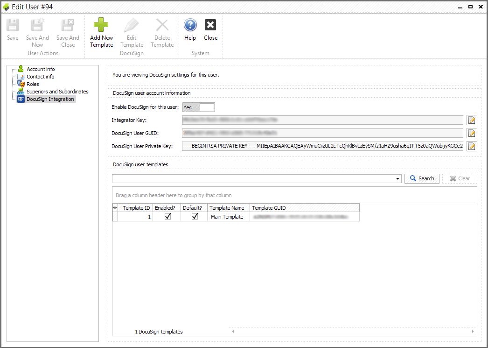Viewport: 488px width, 348px height.
Task: Select the Main Template name cell
Action: pos(229,217)
